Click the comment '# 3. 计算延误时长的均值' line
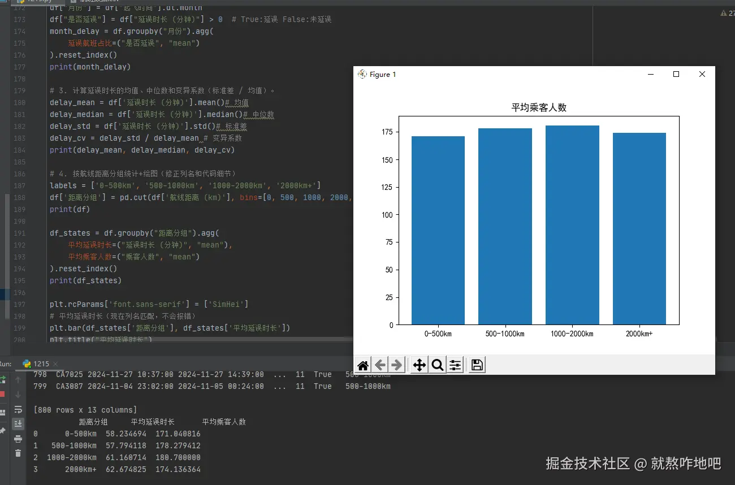 click(163, 90)
